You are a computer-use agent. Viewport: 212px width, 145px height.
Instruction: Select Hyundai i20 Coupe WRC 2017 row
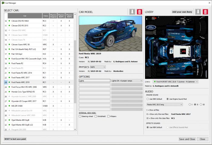[39, 101]
